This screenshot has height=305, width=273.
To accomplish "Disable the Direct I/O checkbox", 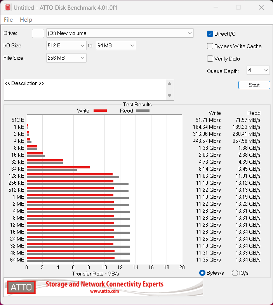I will 210,34.
